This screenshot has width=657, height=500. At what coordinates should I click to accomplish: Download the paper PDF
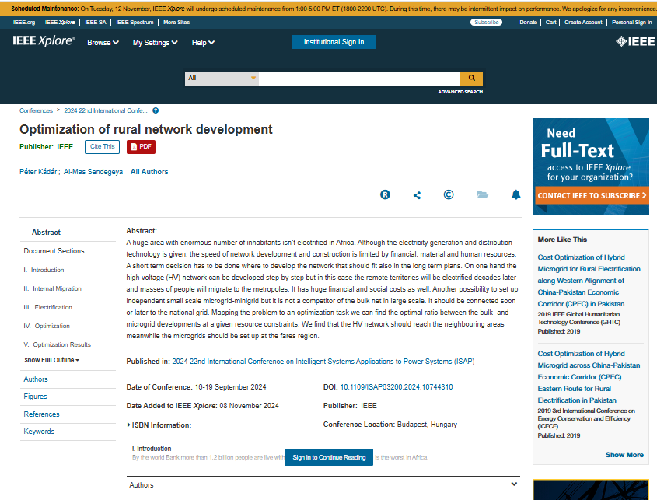click(x=141, y=146)
